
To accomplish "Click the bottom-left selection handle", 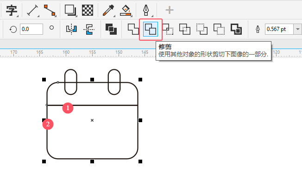I will click(44, 161).
